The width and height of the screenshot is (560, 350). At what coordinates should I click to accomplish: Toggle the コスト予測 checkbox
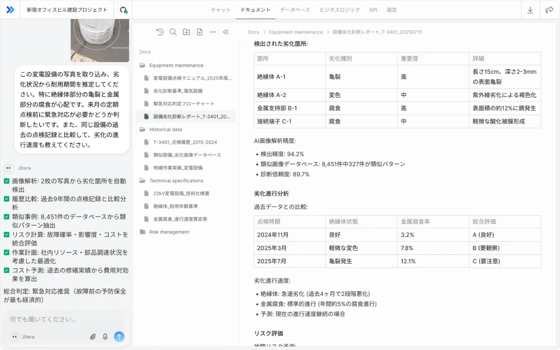click(7, 270)
